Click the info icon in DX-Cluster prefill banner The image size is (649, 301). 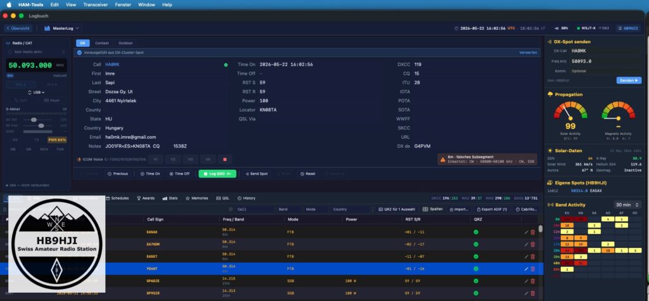(79, 53)
